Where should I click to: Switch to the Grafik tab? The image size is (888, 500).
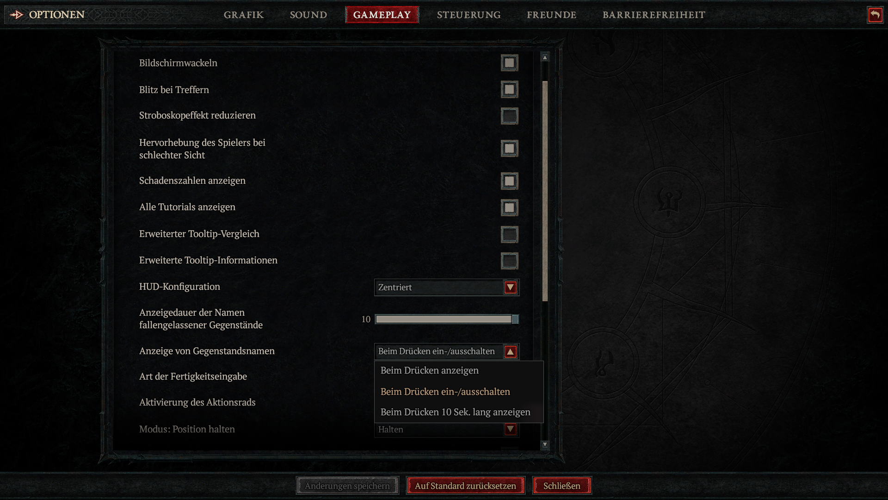(x=244, y=15)
